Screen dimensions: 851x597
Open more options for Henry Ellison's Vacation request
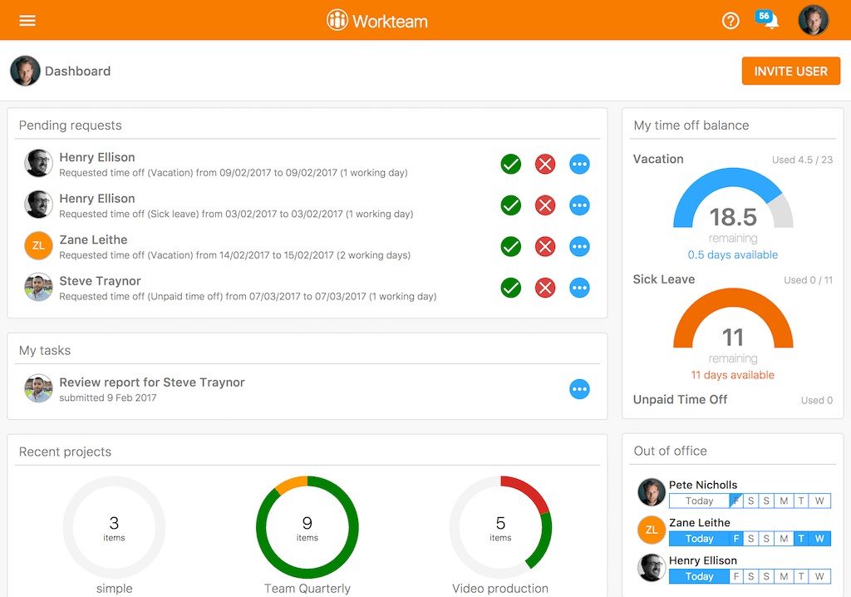click(579, 164)
